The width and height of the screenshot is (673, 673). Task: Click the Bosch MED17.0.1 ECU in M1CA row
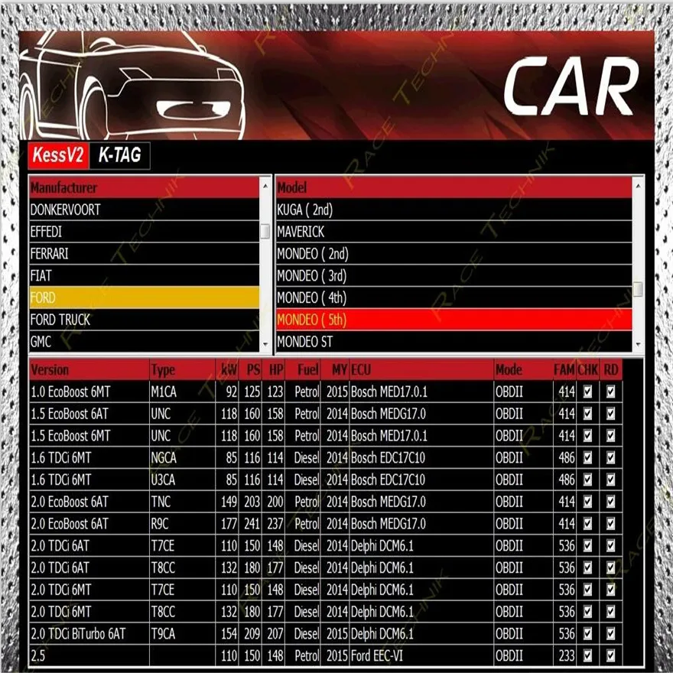pyautogui.click(x=421, y=392)
